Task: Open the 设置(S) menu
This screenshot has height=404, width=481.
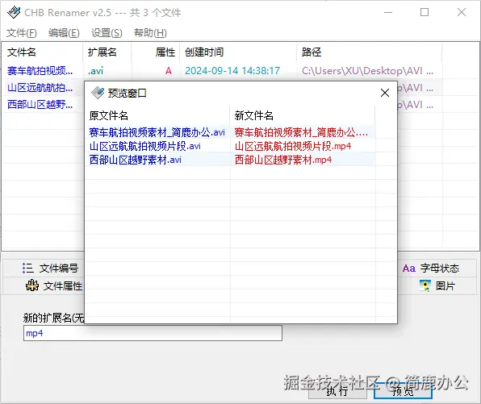Action: [107, 32]
